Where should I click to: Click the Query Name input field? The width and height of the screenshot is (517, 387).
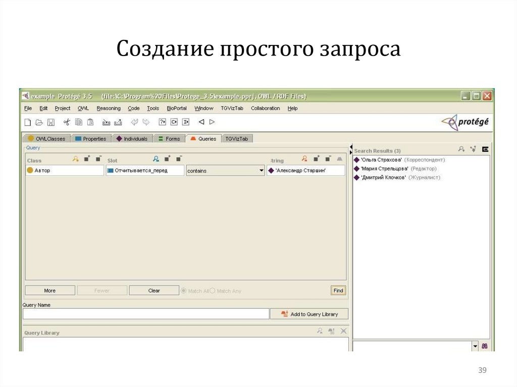click(x=146, y=314)
